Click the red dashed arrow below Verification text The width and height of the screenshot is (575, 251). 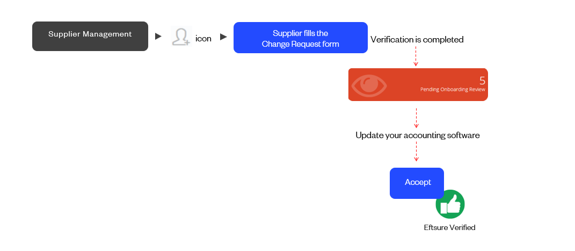click(x=416, y=56)
